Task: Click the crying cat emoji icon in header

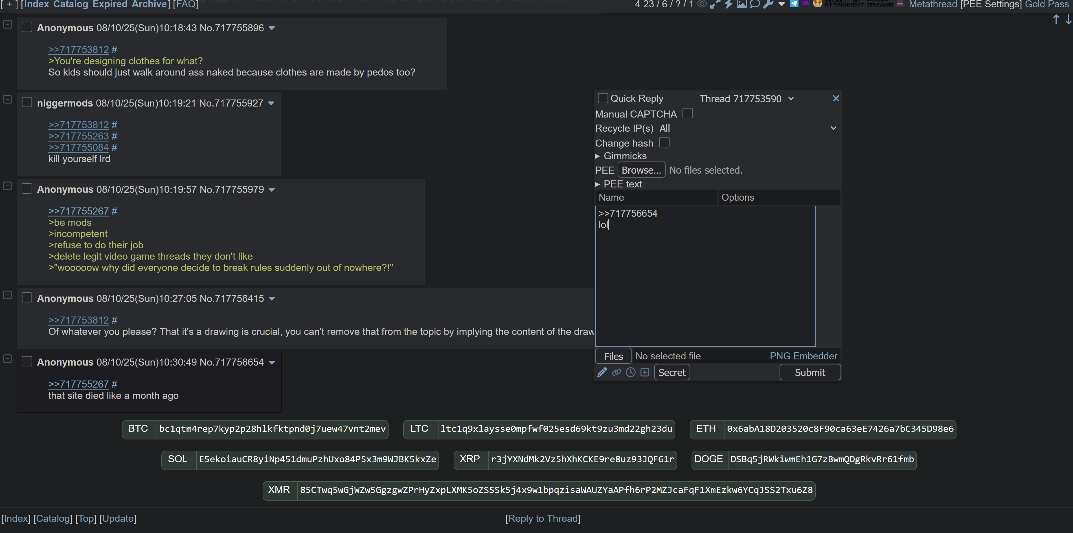Action: 818,4
